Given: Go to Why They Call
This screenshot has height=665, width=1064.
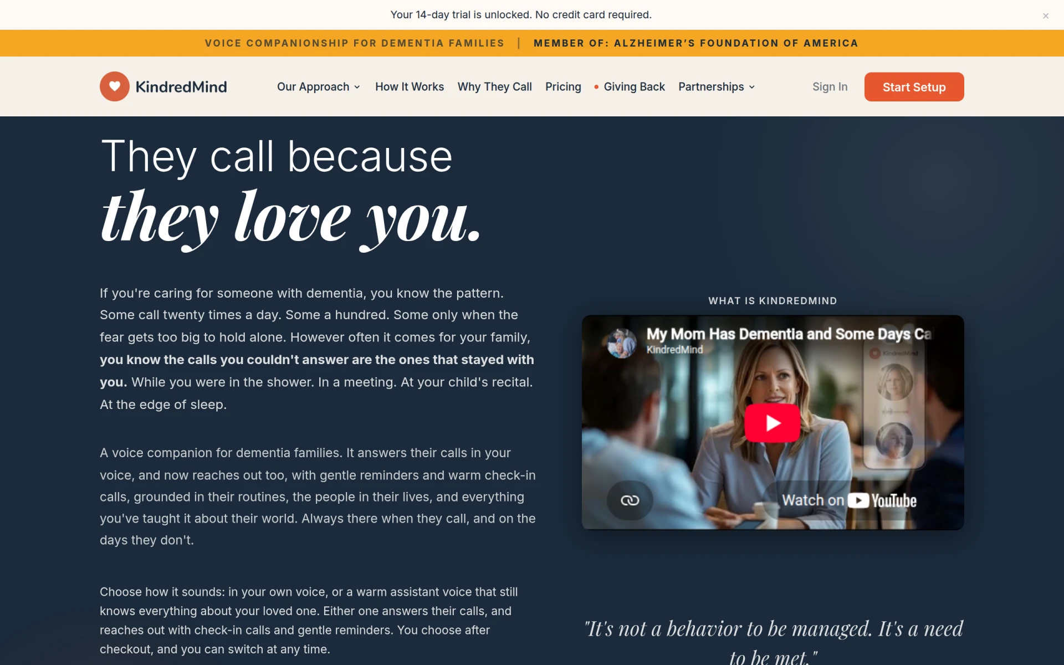Looking at the screenshot, I should coord(494,86).
